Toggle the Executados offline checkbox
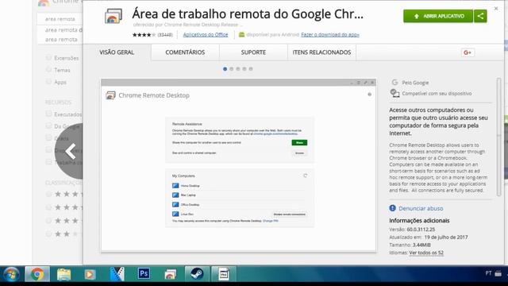 48,114
